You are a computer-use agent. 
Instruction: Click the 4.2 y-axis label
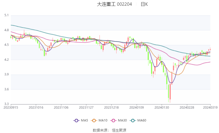pos(7,60)
